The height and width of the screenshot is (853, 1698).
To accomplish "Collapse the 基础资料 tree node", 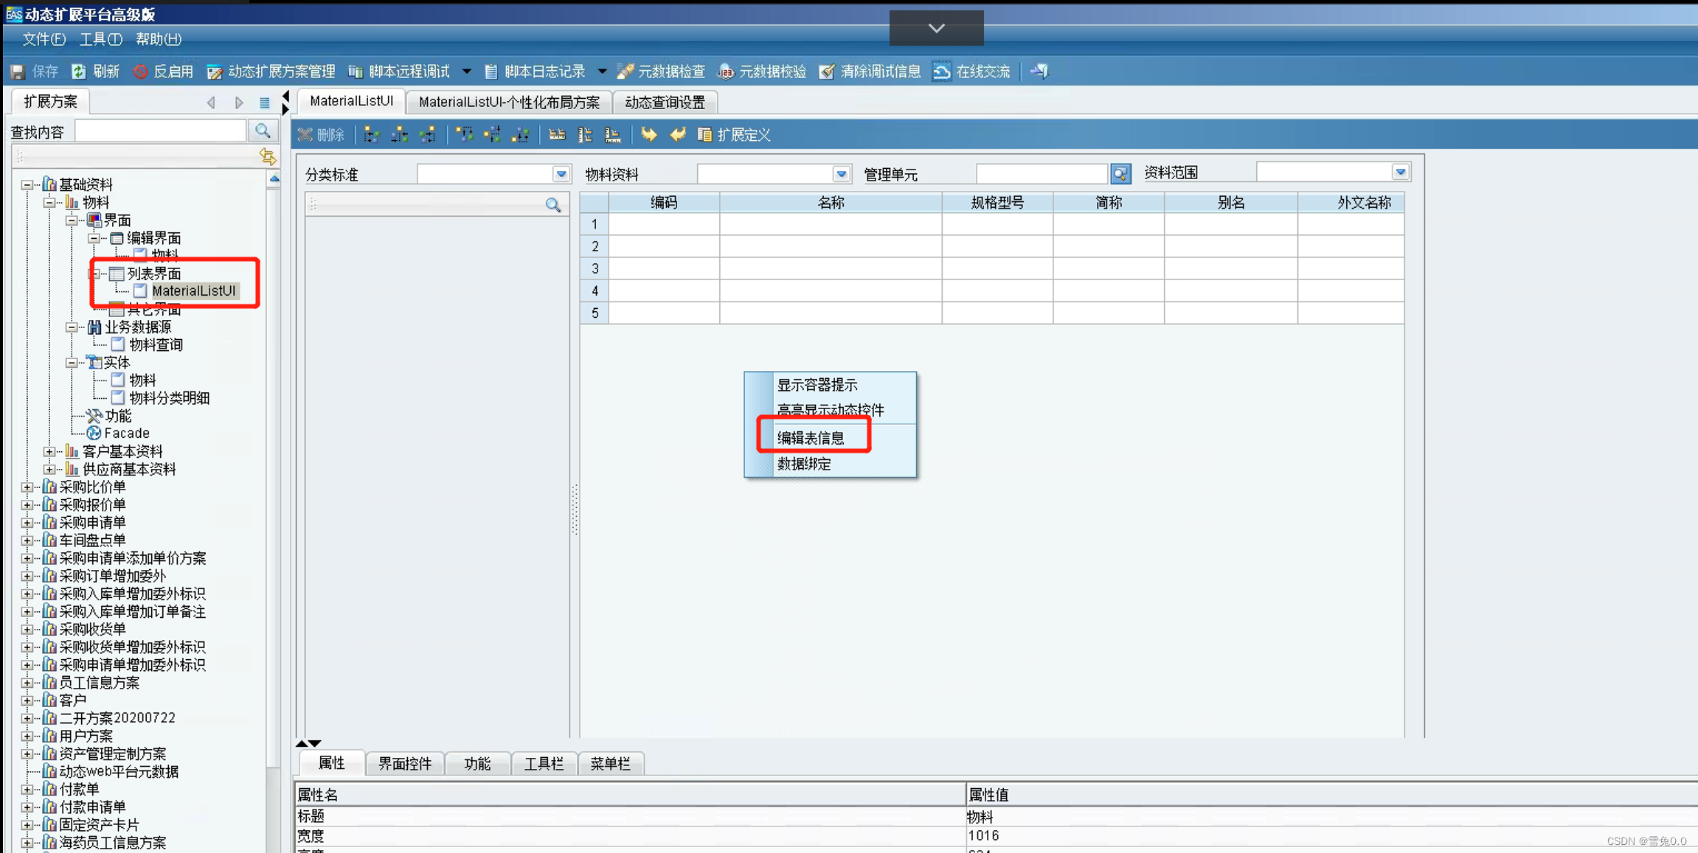I will [27, 184].
